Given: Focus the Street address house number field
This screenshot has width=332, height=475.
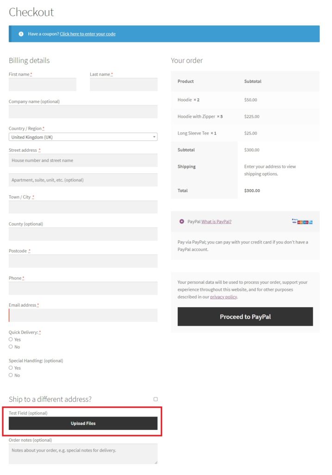Looking at the screenshot, I should coord(83,160).
